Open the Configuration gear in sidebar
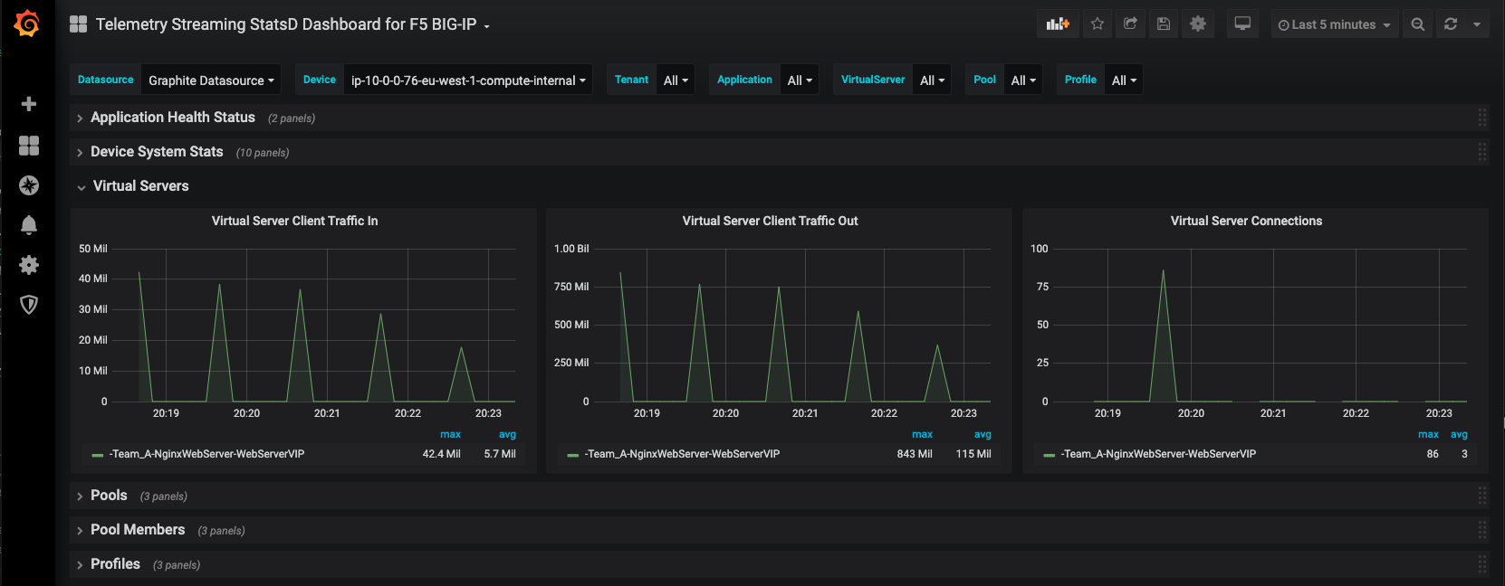This screenshot has height=586, width=1505. [x=29, y=265]
